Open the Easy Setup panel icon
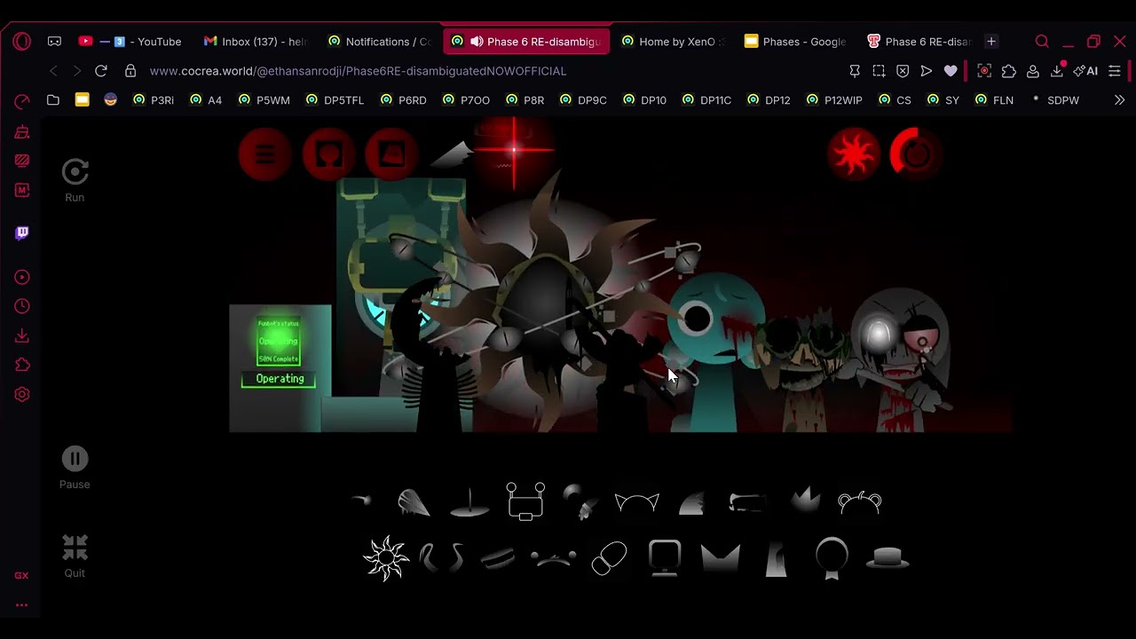Image resolution: width=1136 pixels, height=639 pixels. coord(1115,71)
